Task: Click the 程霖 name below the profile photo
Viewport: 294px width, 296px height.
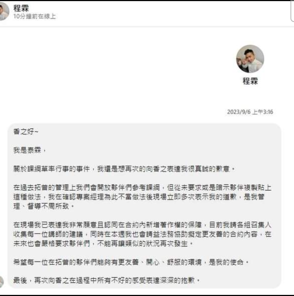Action: point(250,81)
